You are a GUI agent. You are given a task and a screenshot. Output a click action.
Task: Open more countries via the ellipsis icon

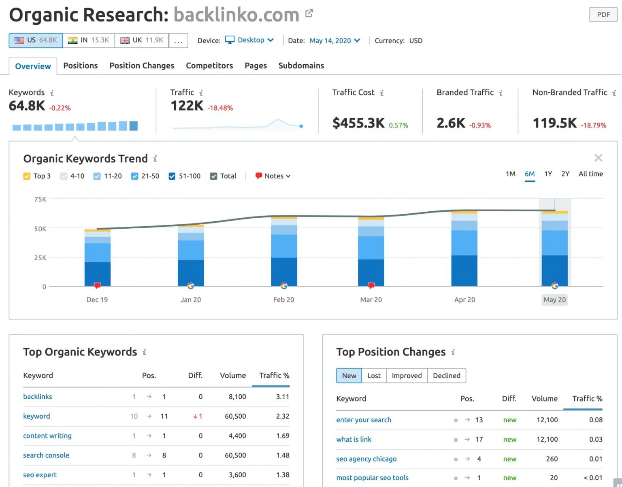179,40
